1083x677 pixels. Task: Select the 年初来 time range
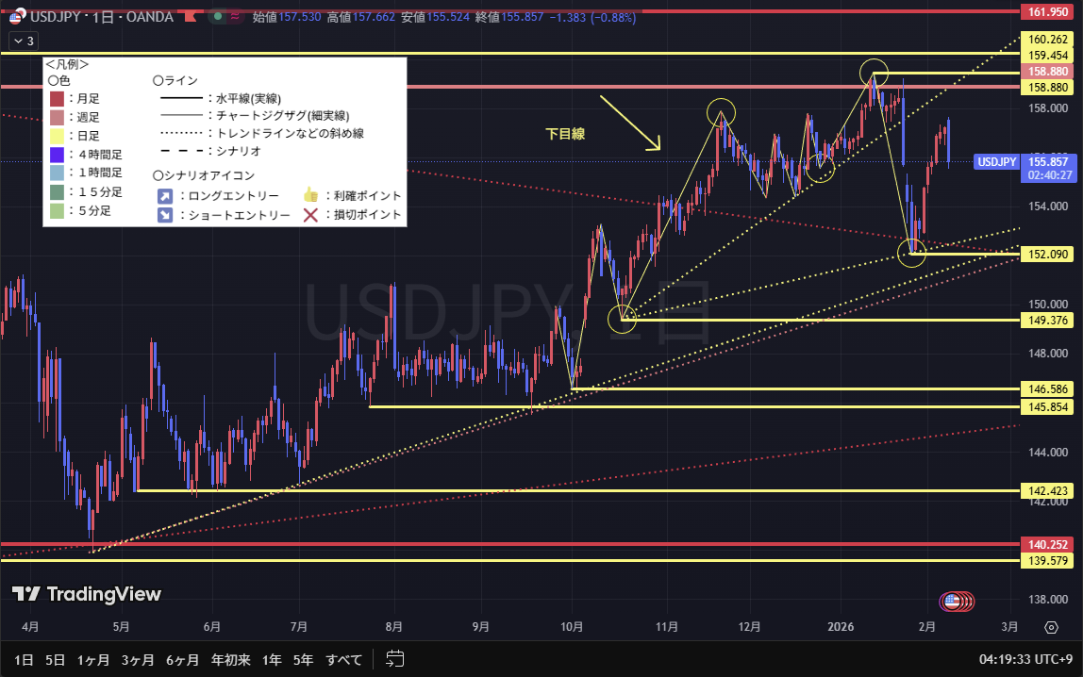pyautogui.click(x=230, y=659)
